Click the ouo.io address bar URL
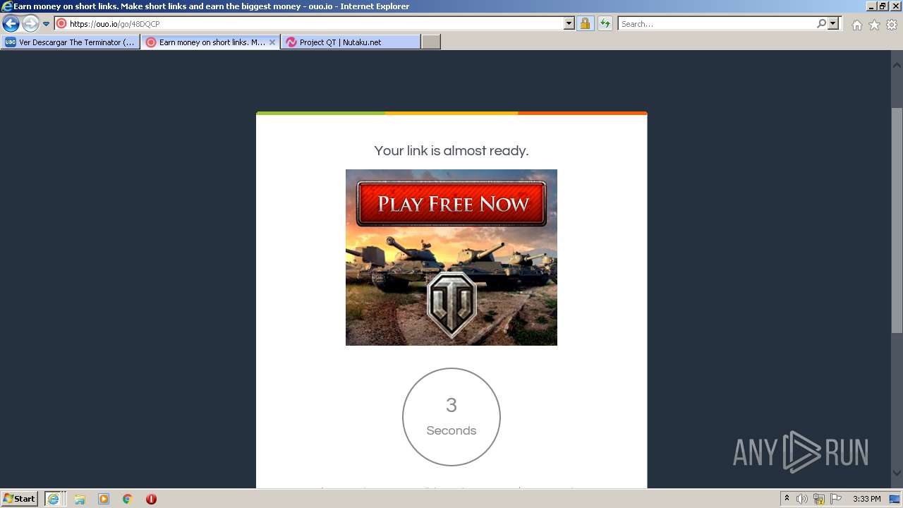Image resolution: width=903 pixels, height=508 pixels. (x=114, y=24)
